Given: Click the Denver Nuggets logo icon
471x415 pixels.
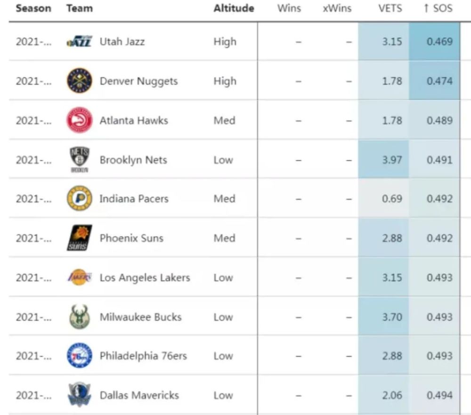Looking at the screenshot, I should pos(79,81).
